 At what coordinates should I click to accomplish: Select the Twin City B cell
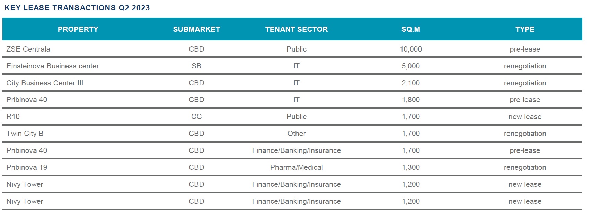(x=25, y=134)
